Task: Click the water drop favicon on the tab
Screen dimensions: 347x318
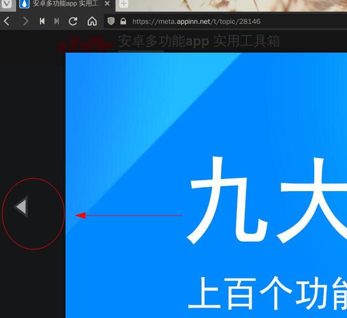Action: click(x=24, y=4)
